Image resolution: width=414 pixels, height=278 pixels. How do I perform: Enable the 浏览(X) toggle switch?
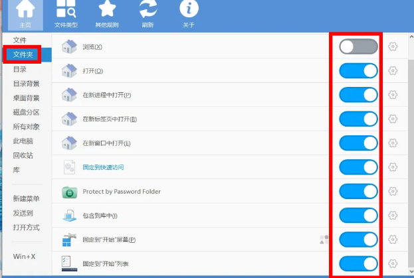358,46
